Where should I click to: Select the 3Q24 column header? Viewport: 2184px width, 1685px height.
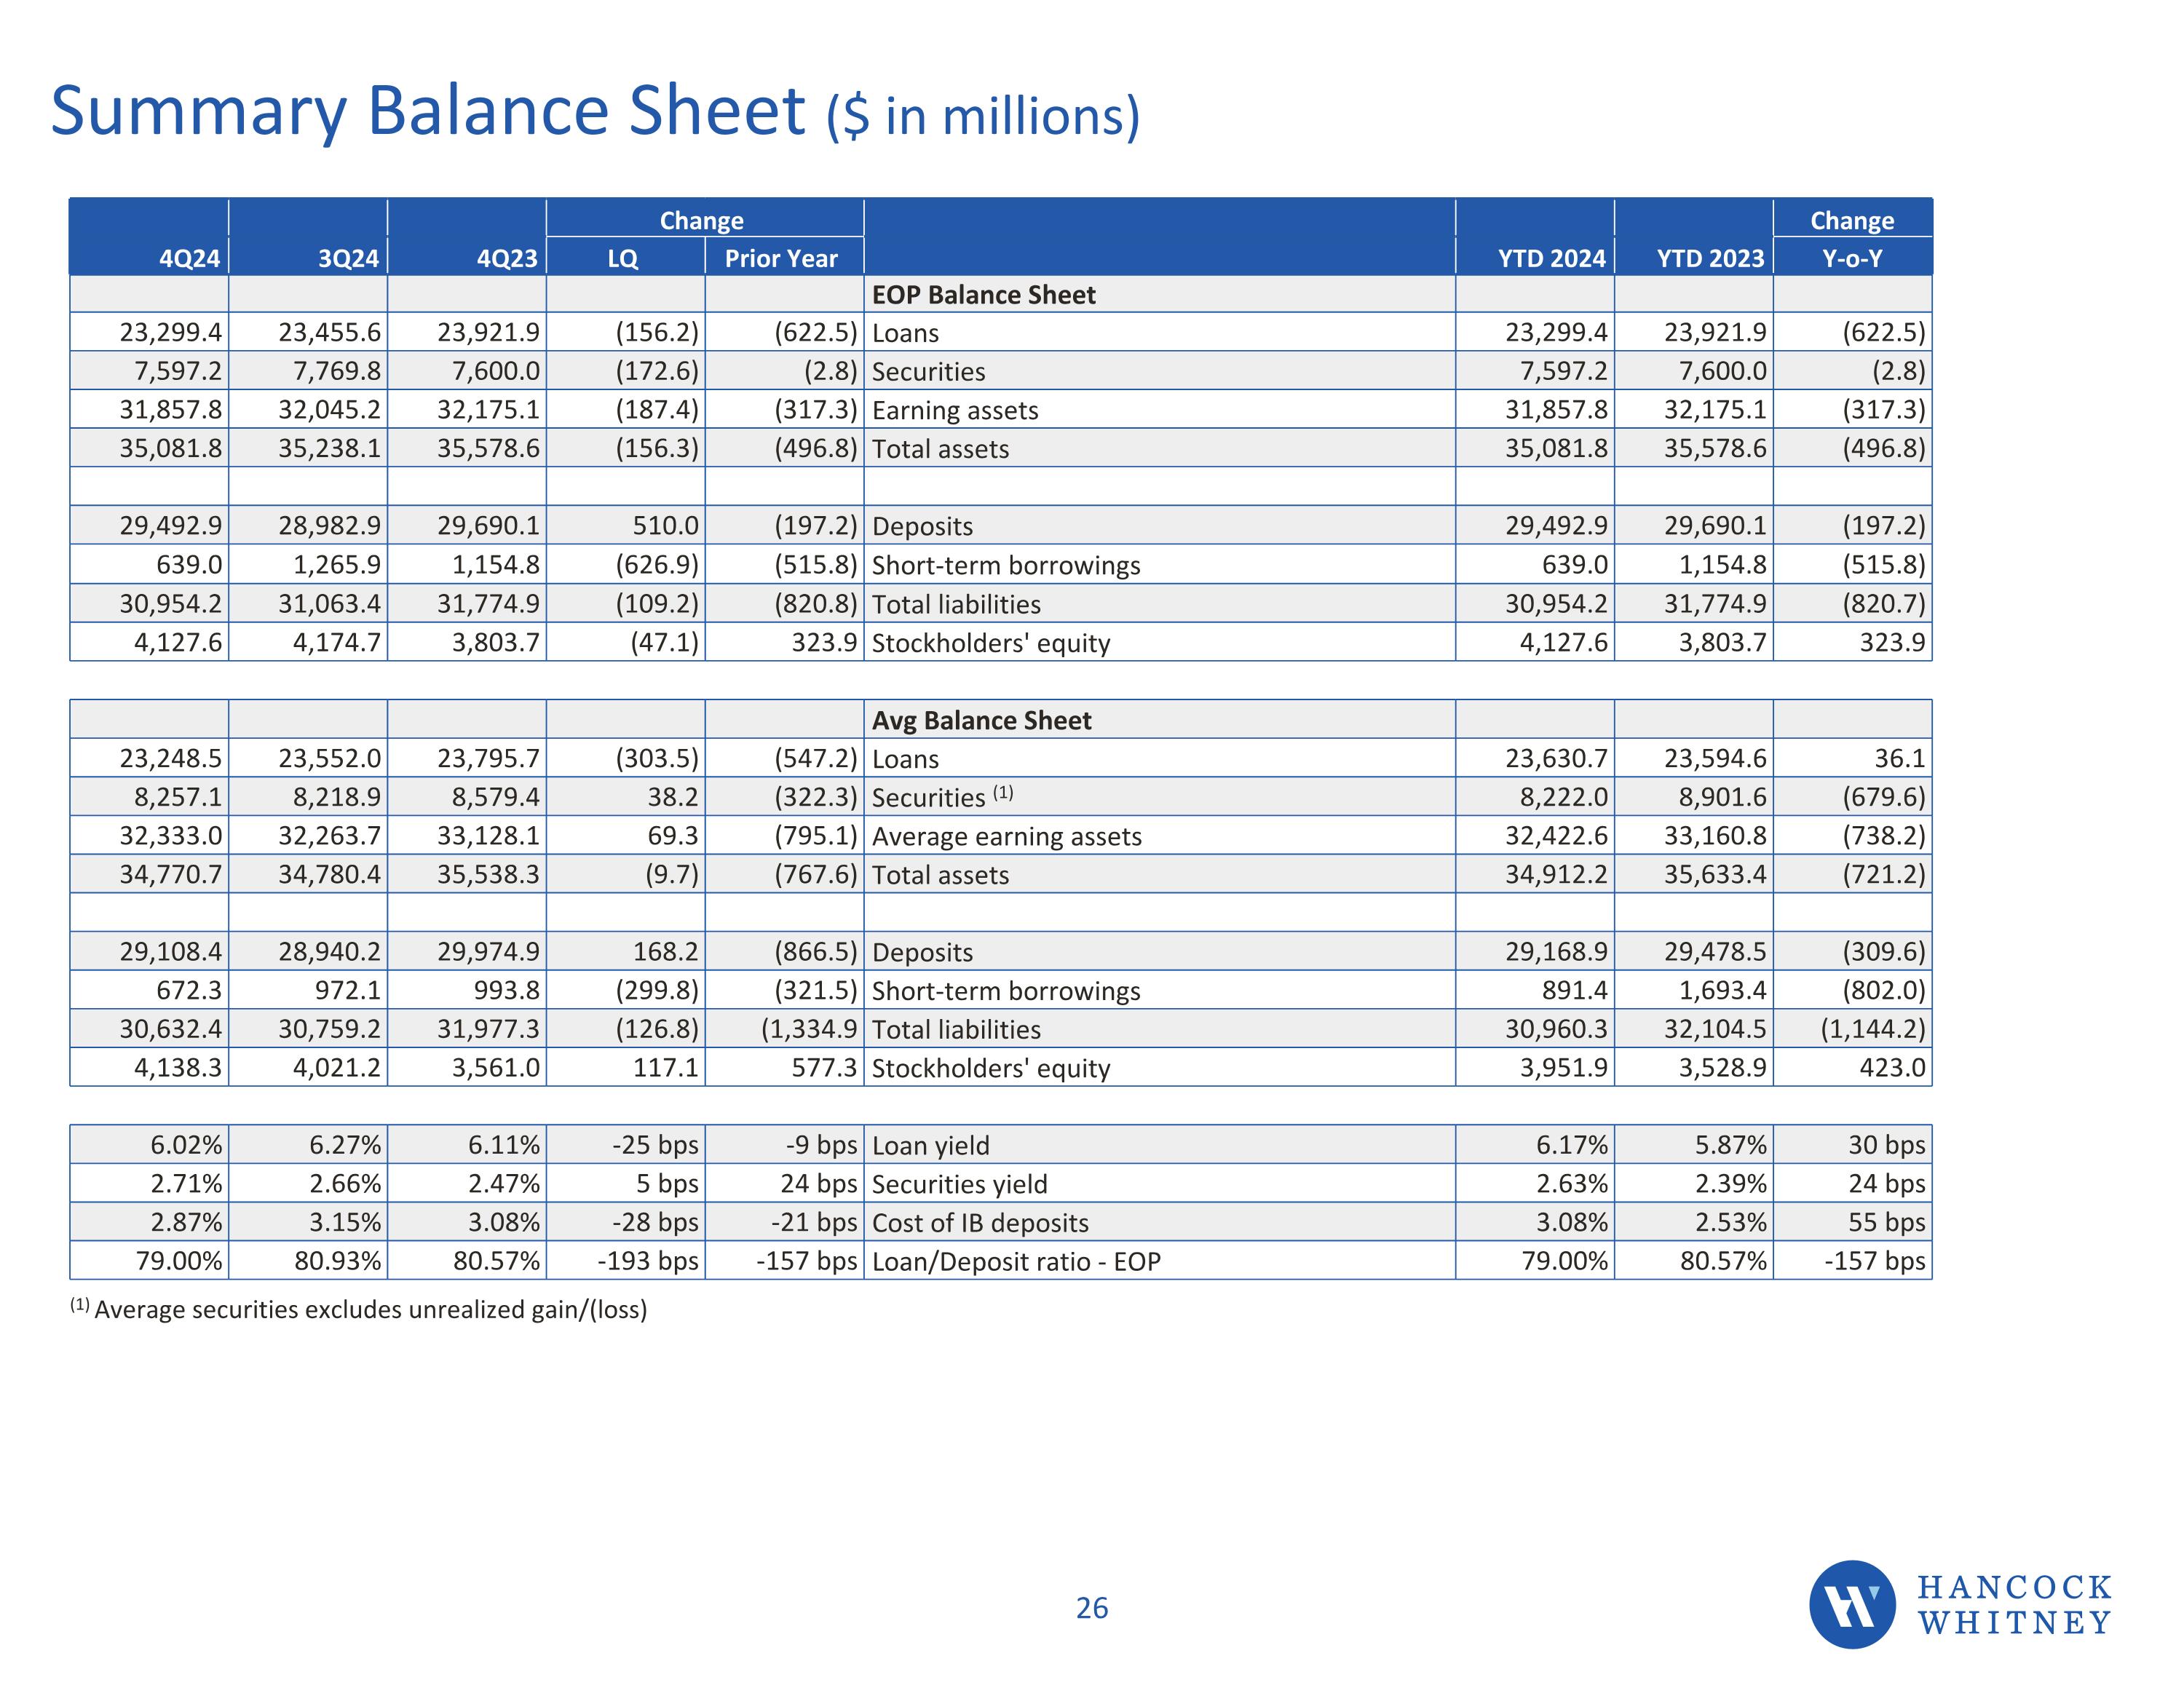click(x=348, y=258)
